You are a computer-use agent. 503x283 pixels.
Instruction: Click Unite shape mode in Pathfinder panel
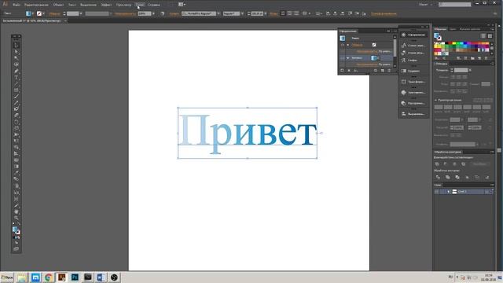click(x=438, y=164)
